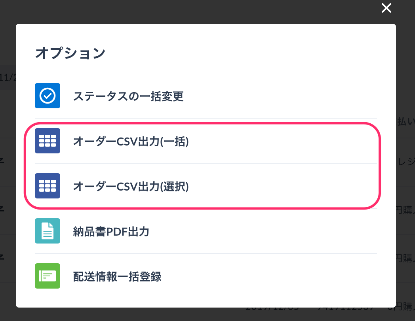The height and width of the screenshot is (321, 415).
Task: Click the blue checkmark status icon
Action: [x=48, y=96]
